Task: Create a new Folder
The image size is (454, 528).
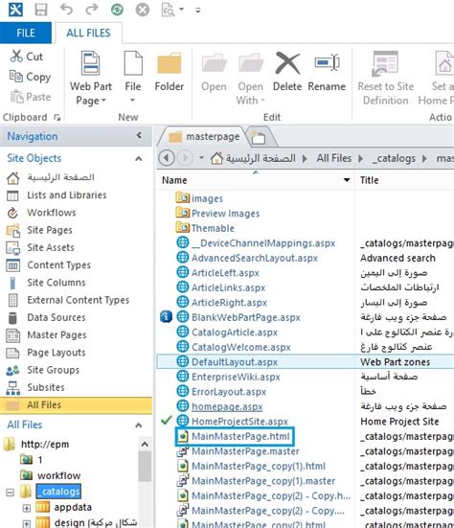Action: click(170, 72)
